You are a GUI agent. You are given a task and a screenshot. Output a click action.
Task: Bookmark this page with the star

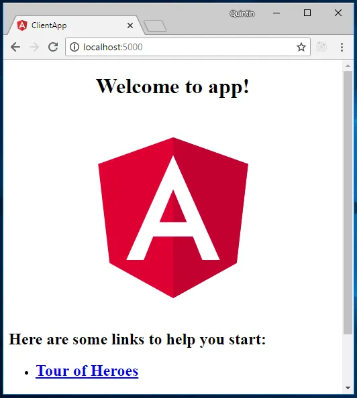coord(301,47)
